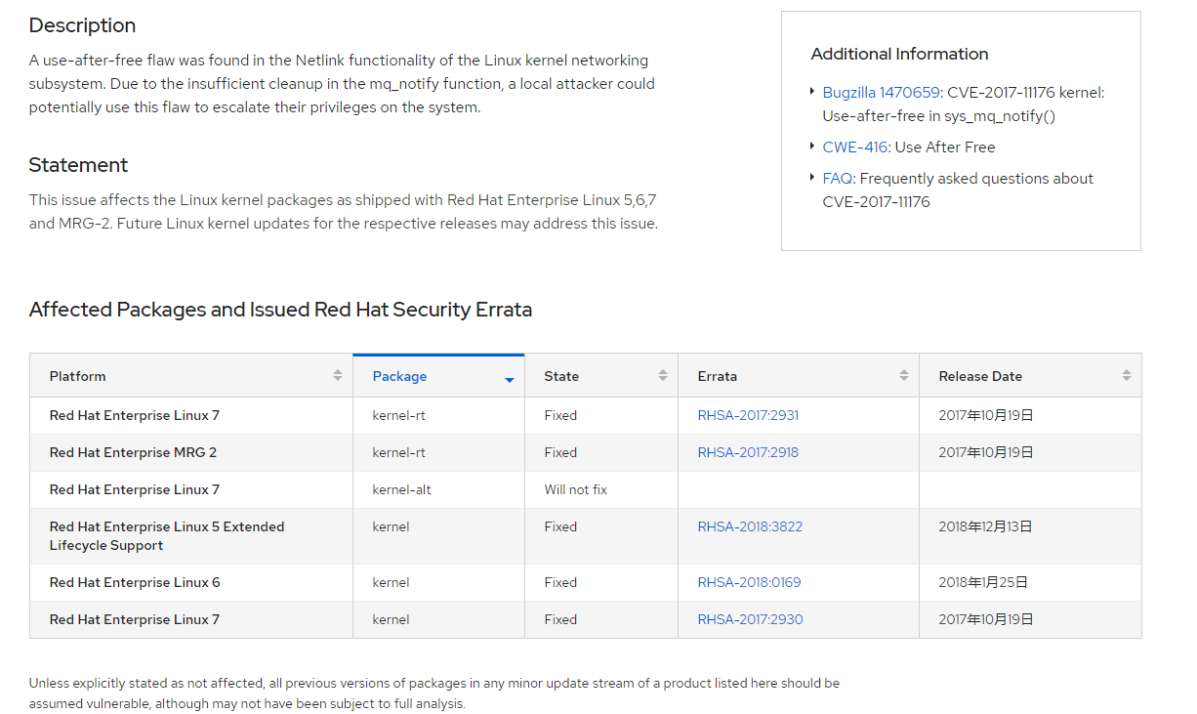Select the Package column header
This screenshot has width=1197, height=714.
pos(438,376)
